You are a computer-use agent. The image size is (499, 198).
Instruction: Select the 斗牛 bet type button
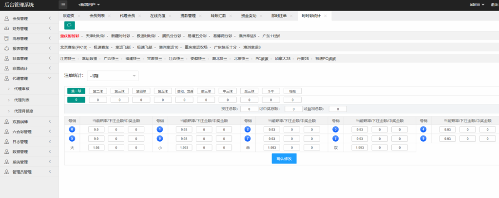(x=270, y=91)
